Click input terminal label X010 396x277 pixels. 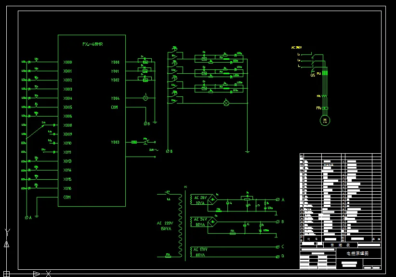67,143
